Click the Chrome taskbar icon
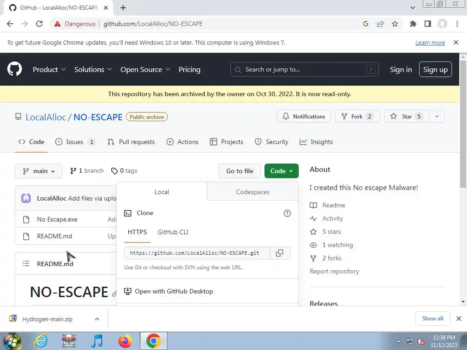Viewport: 467px width, 350px height. tap(153, 341)
